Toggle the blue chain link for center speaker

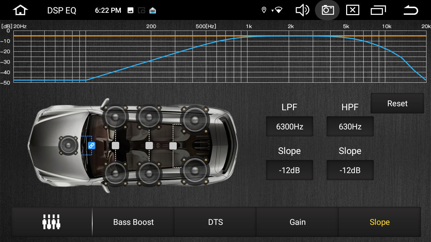point(91,146)
